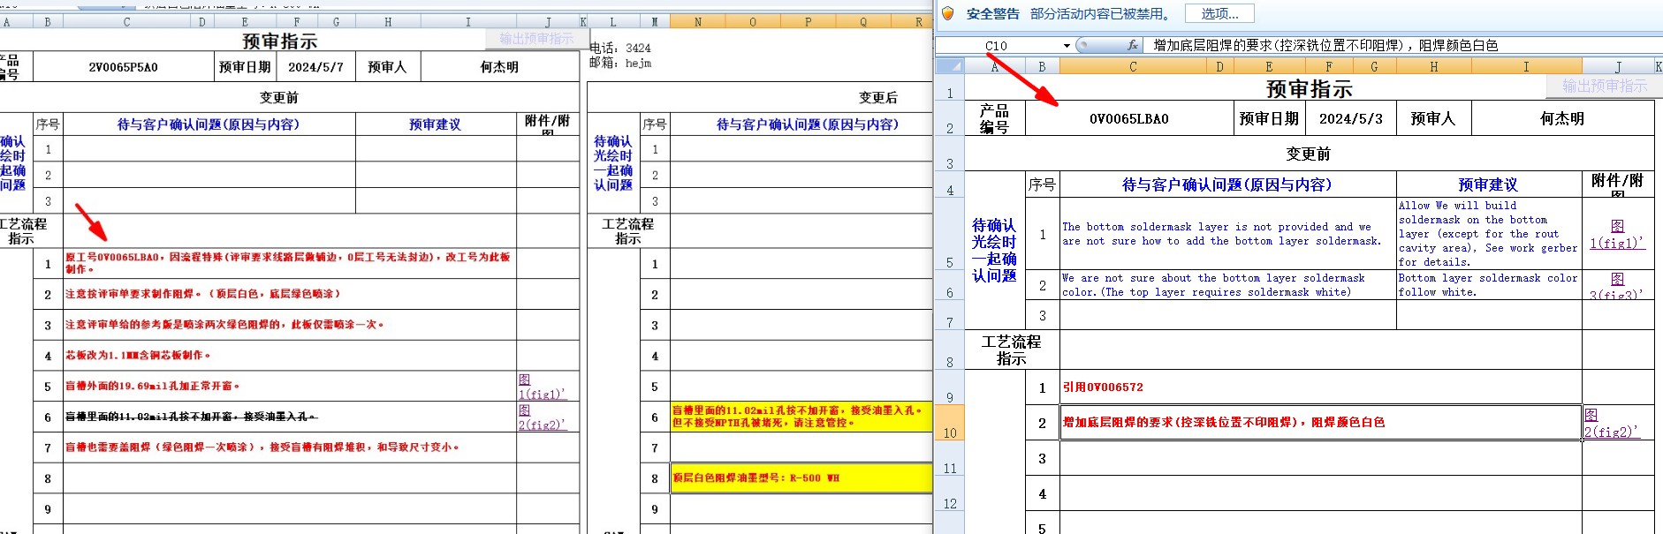Select column Q header in the 2V0065P5A0 sheet
Viewport: 1663px width, 534px height.
click(x=863, y=22)
